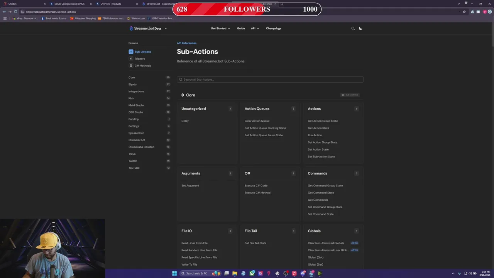Open the TEMU discount bookmark
Viewport: 494px width, 278px height.
[x=111, y=19]
